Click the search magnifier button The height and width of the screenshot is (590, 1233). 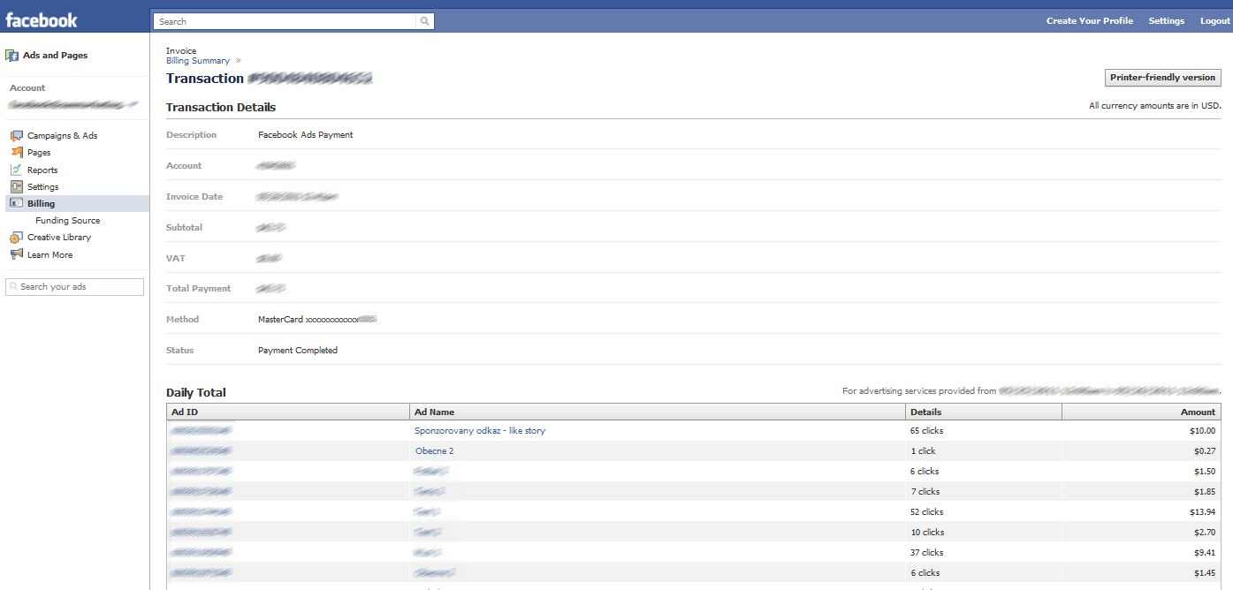(x=425, y=21)
